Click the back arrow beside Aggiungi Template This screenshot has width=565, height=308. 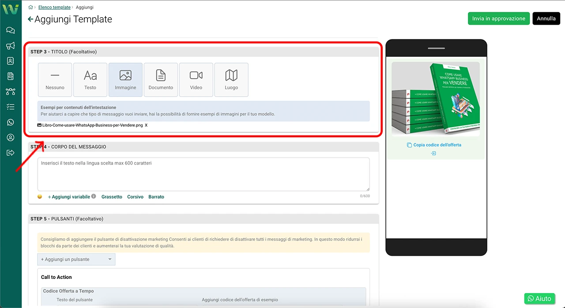pyautogui.click(x=30, y=19)
